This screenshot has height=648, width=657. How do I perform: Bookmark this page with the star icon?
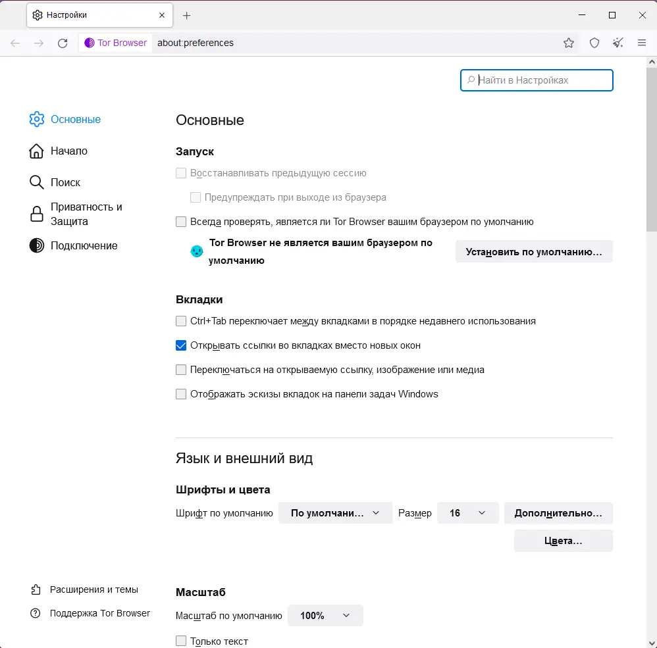pos(569,43)
